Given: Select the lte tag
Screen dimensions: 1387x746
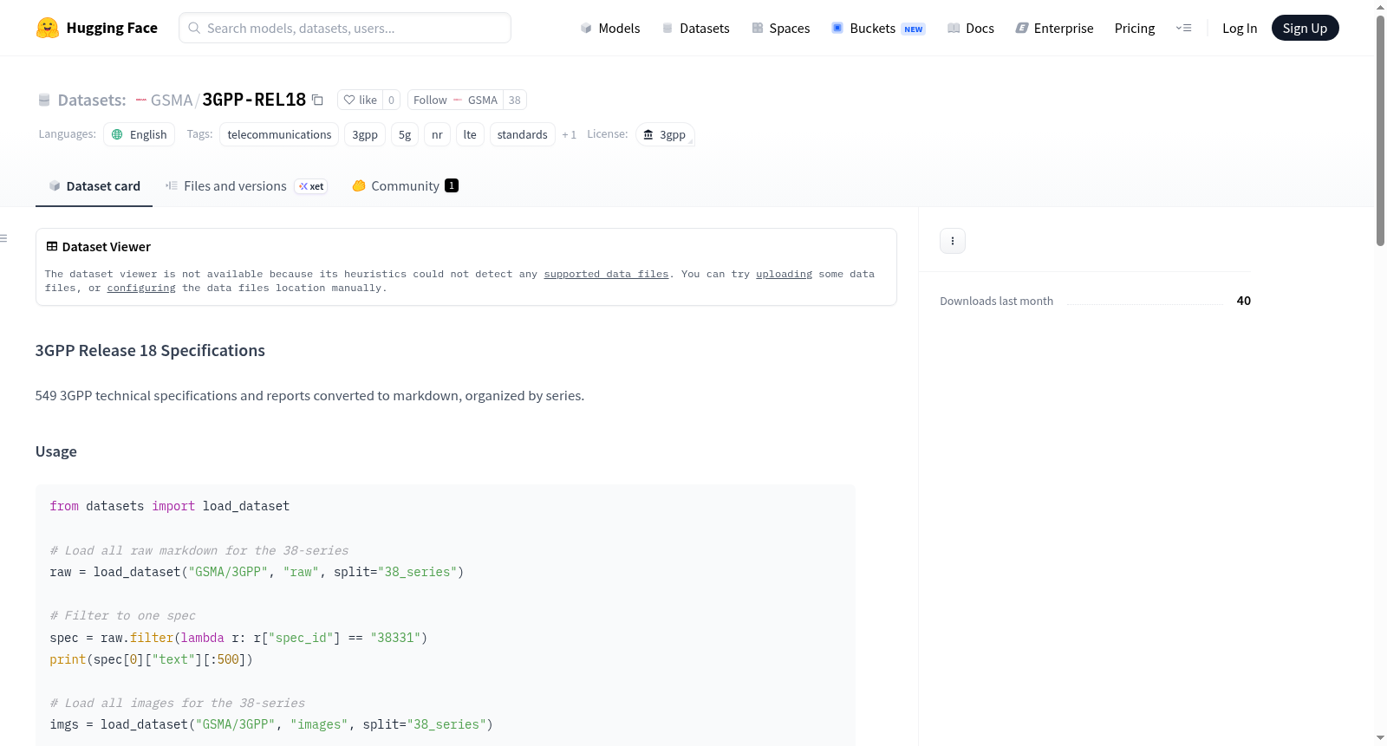Looking at the screenshot, I should 470,134.
